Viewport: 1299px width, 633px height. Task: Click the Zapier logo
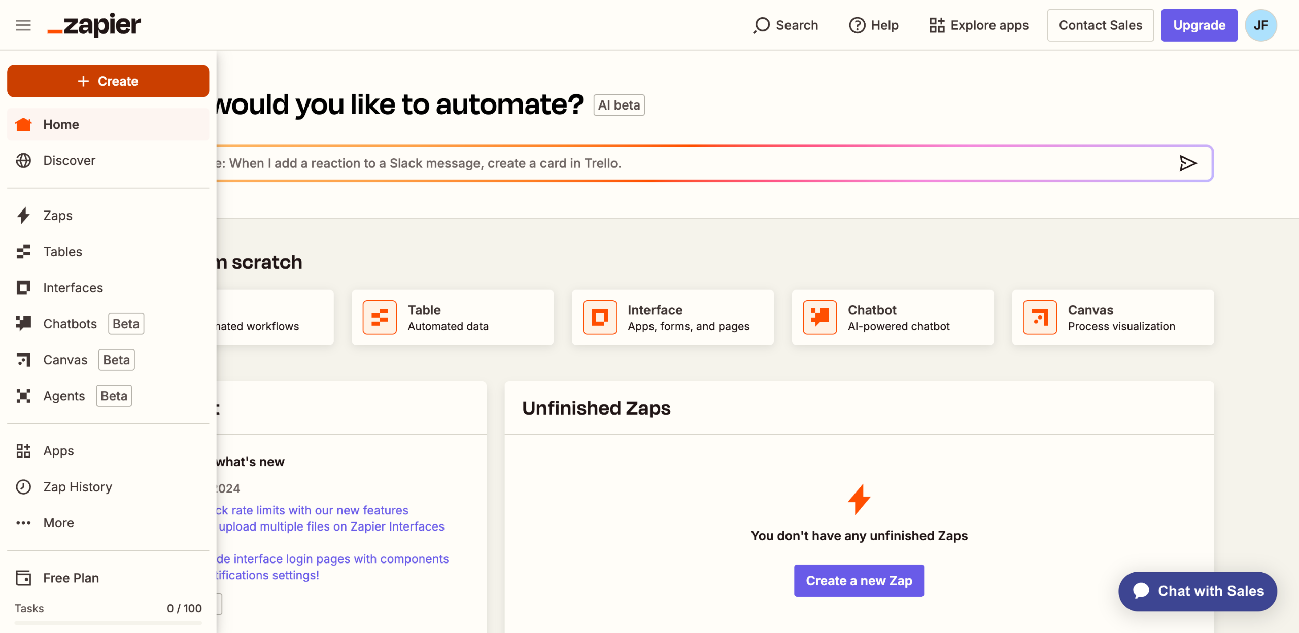94,25
